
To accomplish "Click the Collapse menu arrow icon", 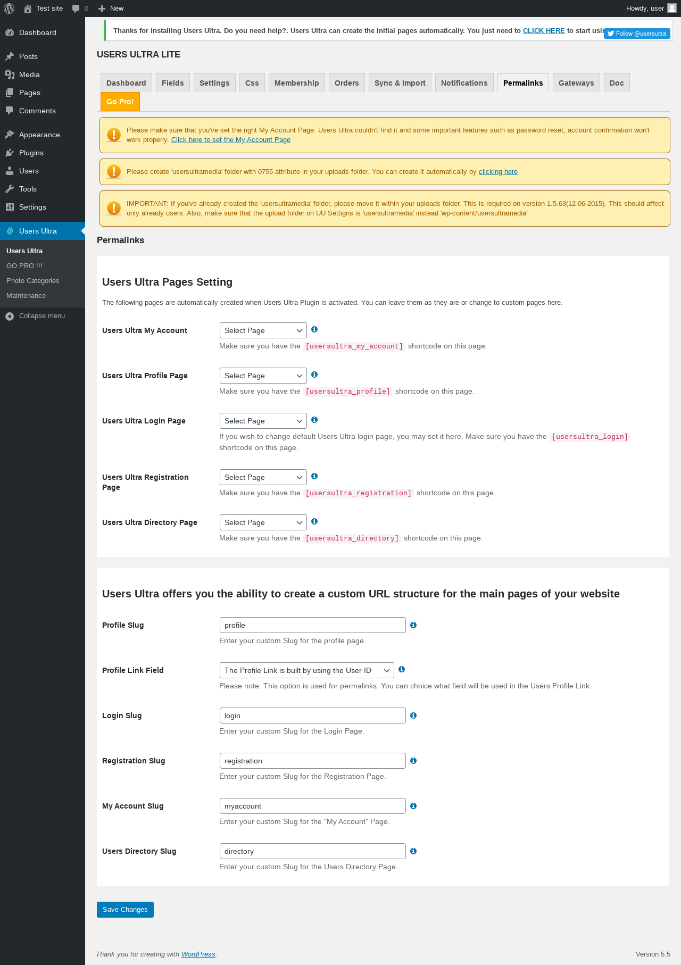I will (x=10, y=316).
